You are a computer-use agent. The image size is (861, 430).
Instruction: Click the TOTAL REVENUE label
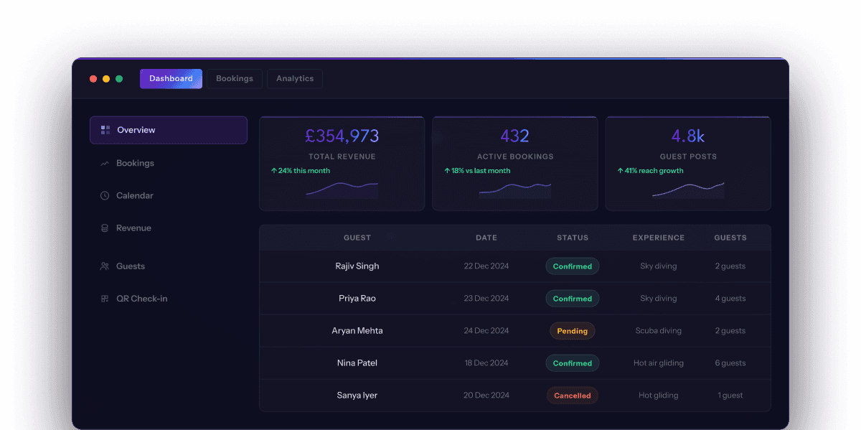point(342,156)
